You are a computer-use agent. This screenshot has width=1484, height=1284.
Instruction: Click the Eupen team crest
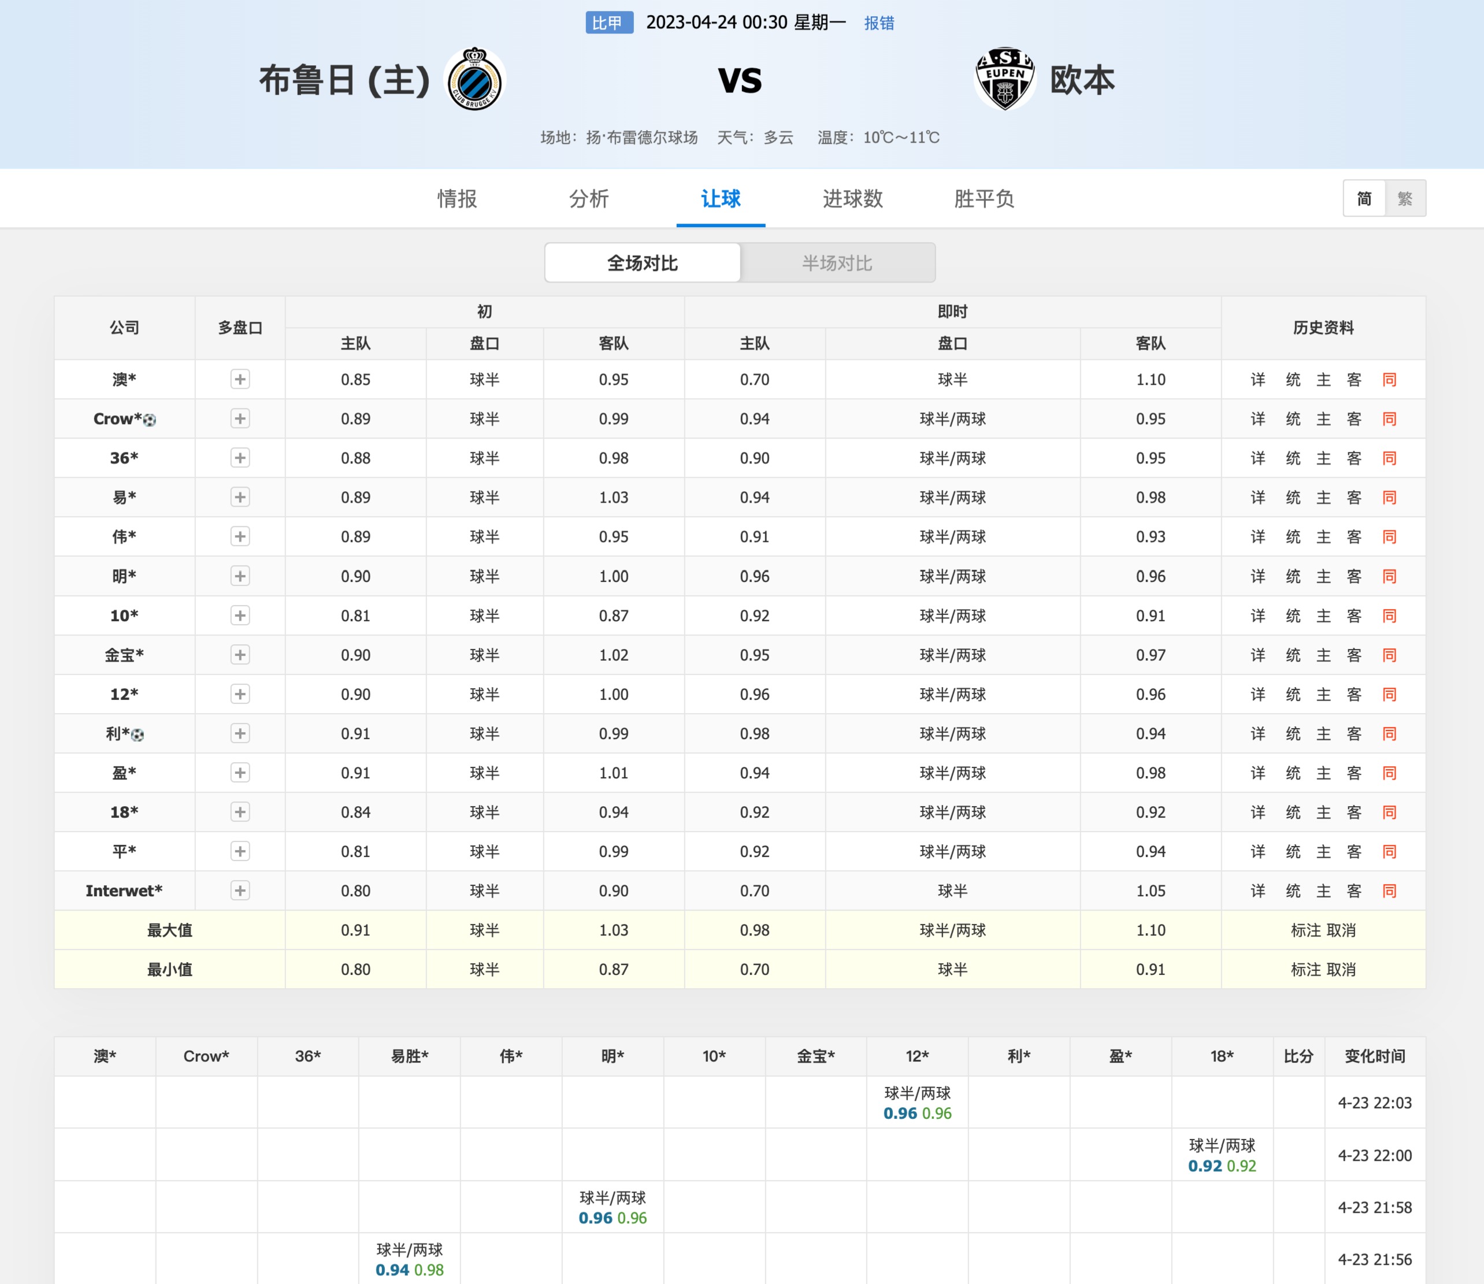click(1006, 80)
